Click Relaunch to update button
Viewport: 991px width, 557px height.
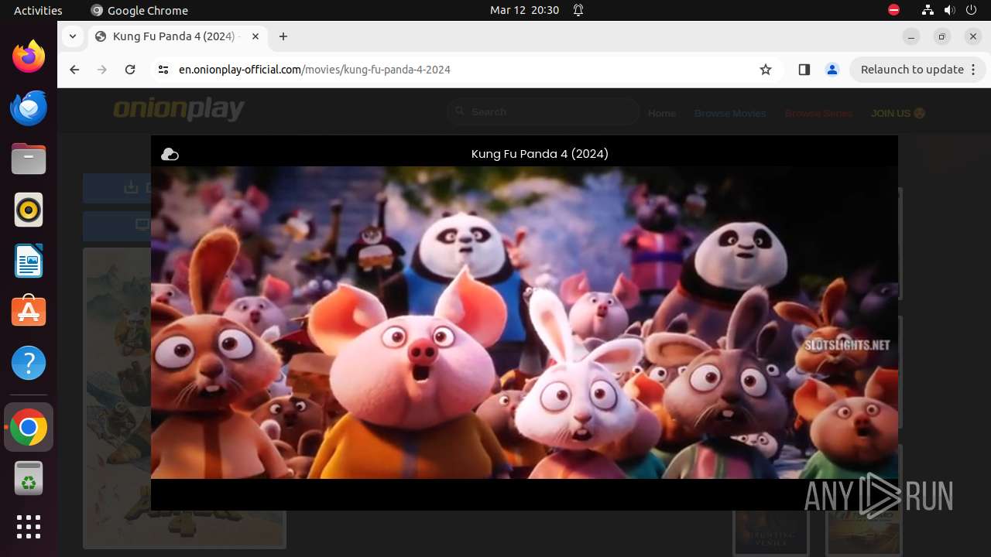tap(917, 70)
